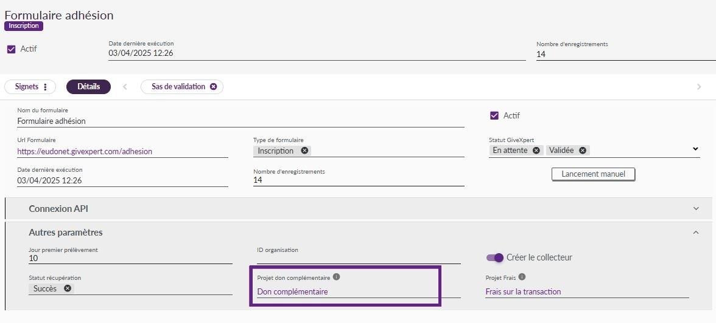Open the Signets three-dot menu

(45, 87)
